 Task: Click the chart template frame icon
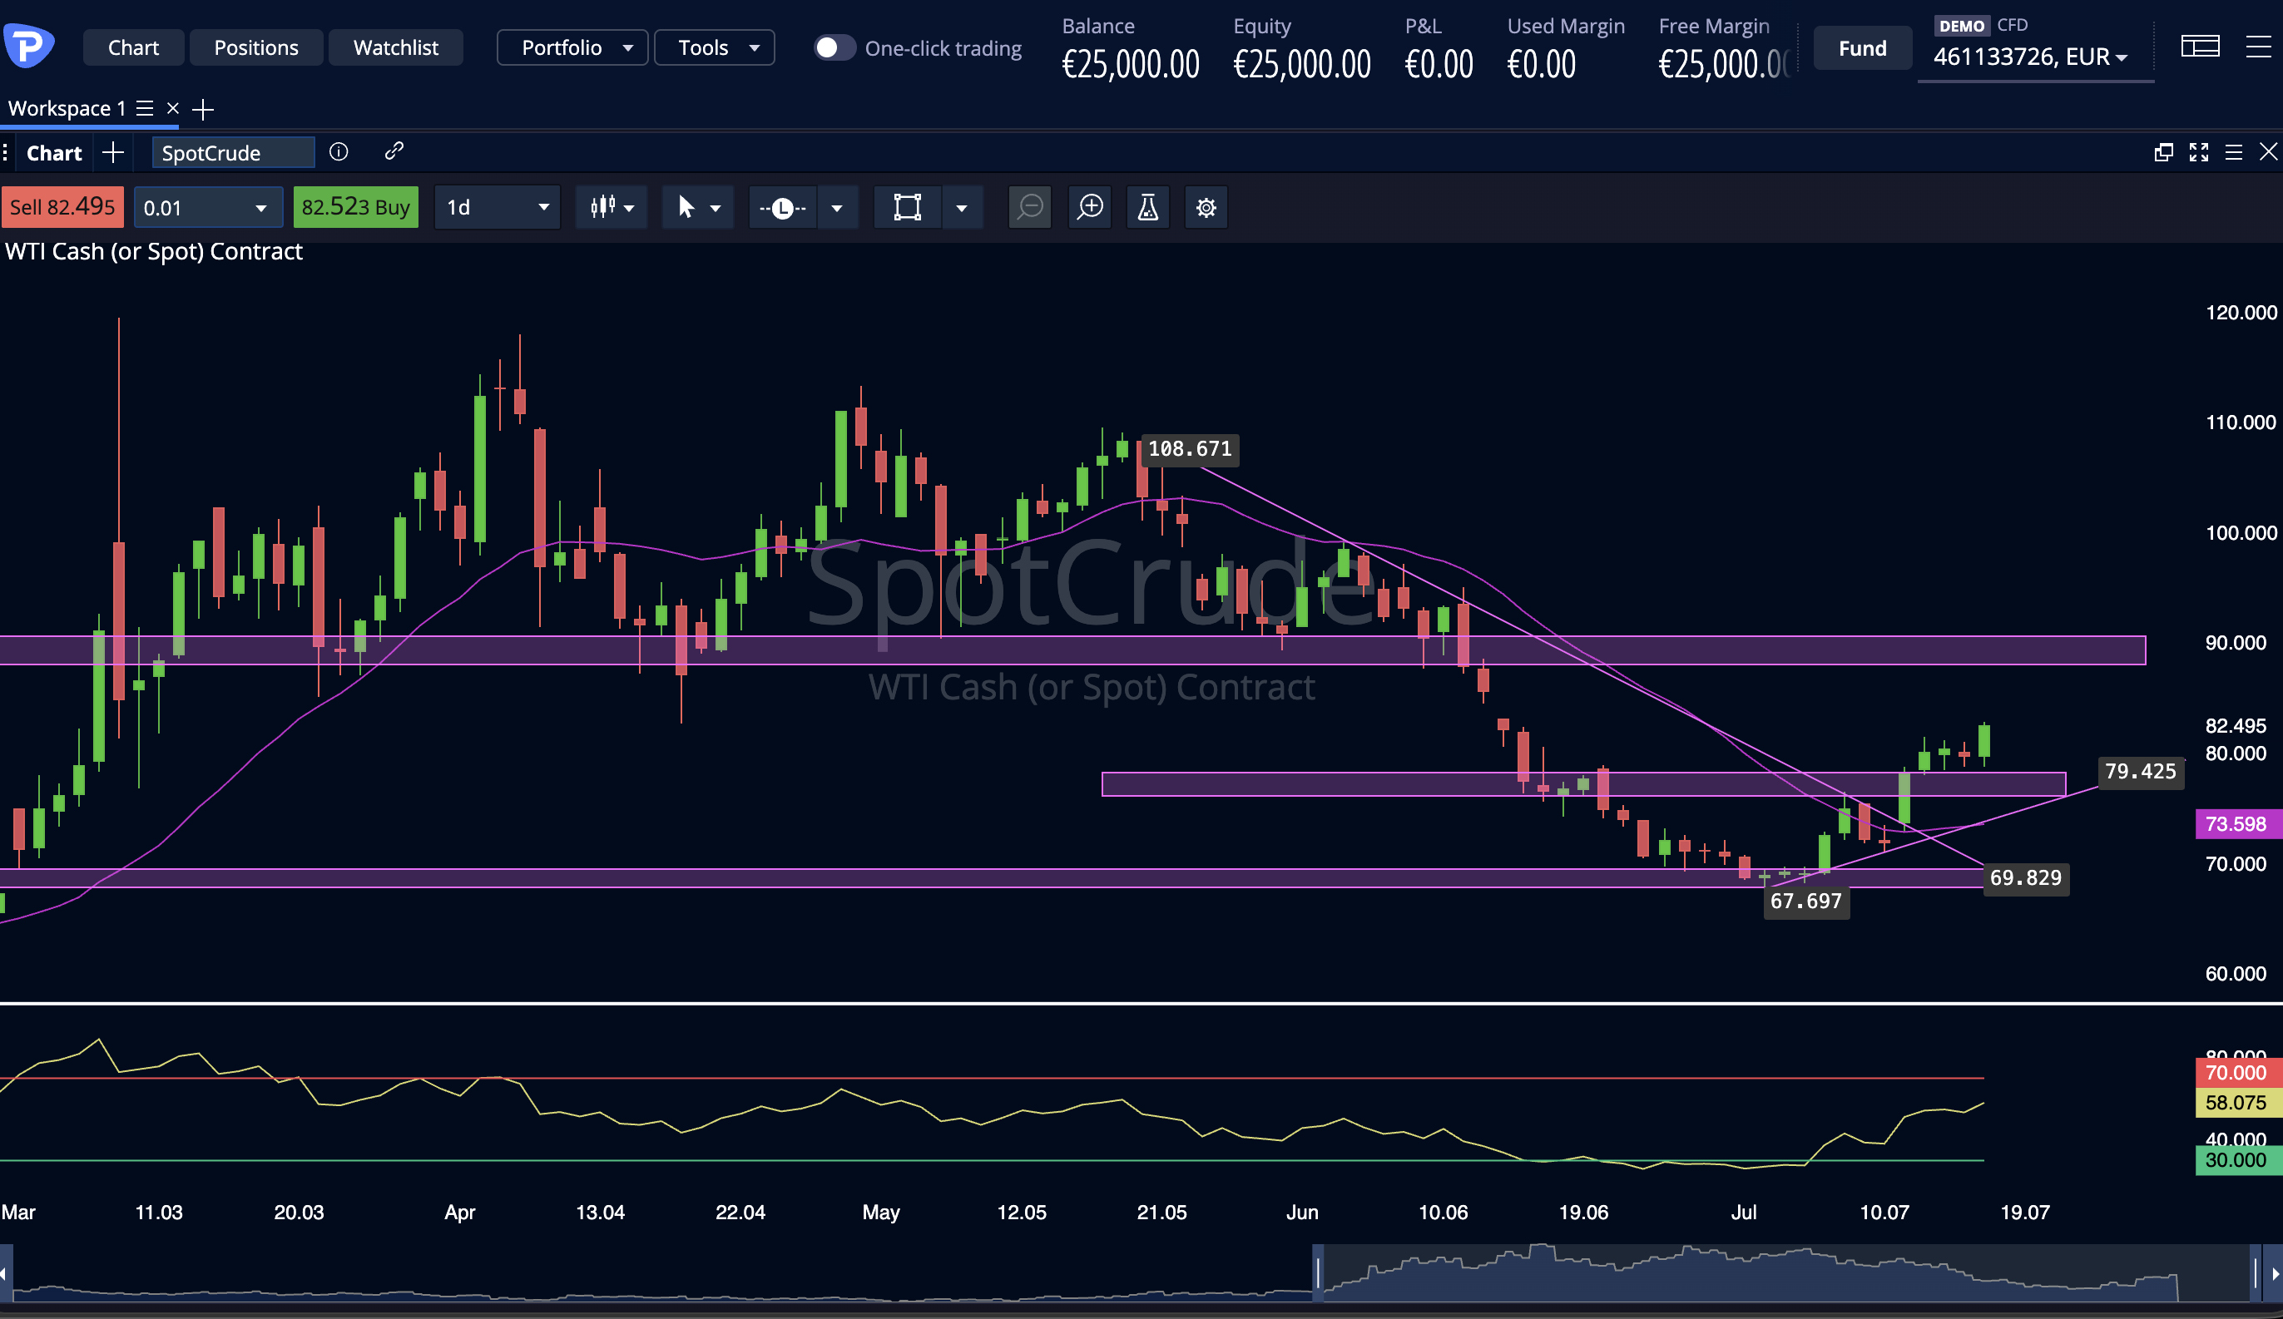click(x=907, y=207)
